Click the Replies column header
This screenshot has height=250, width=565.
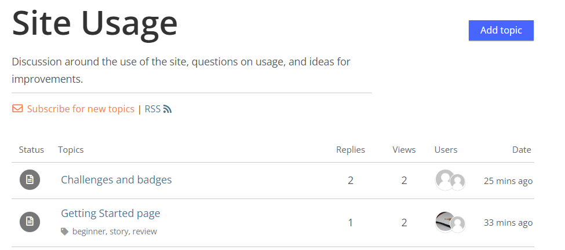point(350,150)
